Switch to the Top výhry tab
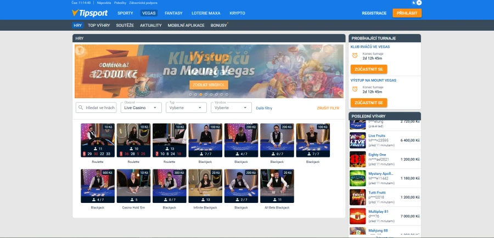Screen dimensions: 494x238 99,25
